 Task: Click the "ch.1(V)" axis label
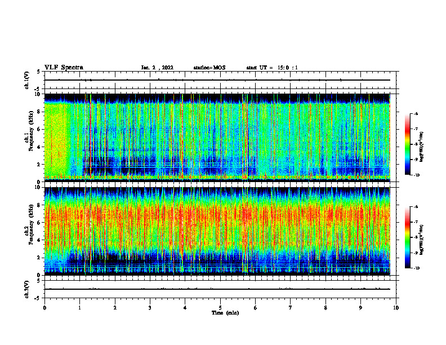(x=27, y=80)
